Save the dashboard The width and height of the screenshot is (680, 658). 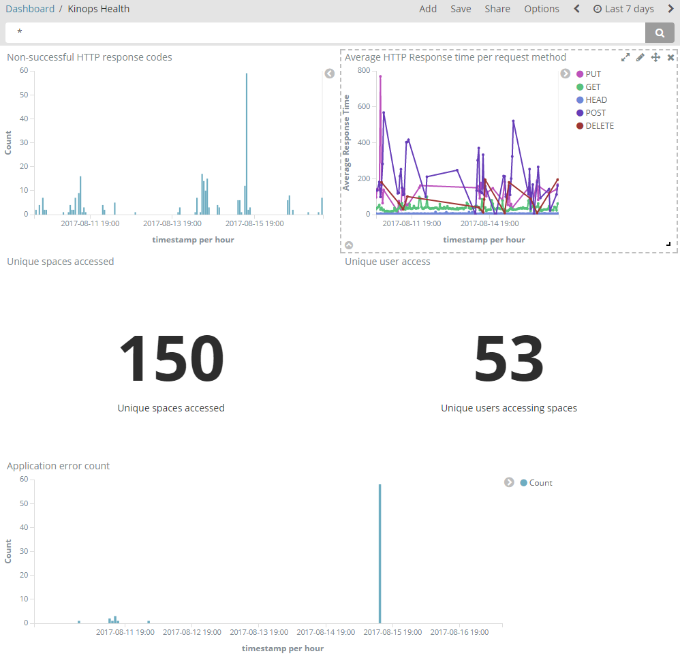coord(461,8)
